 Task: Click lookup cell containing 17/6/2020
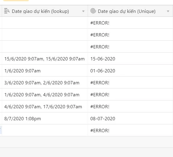click(45, 106)
